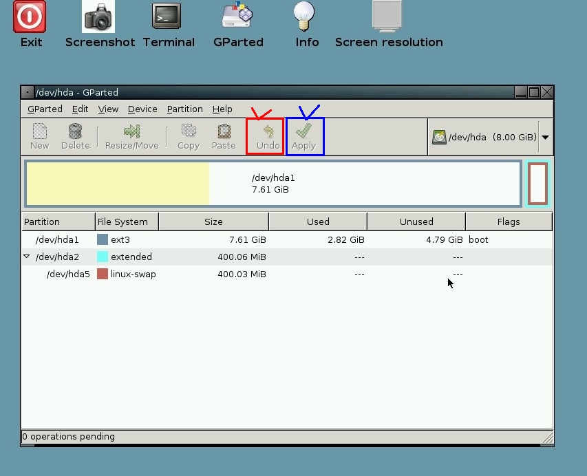Sort by the Unused column header
Image resolution: width=587 pixels, height=476 pixels.
(416, 221)
